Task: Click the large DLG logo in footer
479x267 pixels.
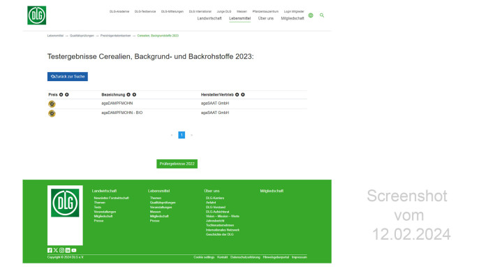Action: 65,203
